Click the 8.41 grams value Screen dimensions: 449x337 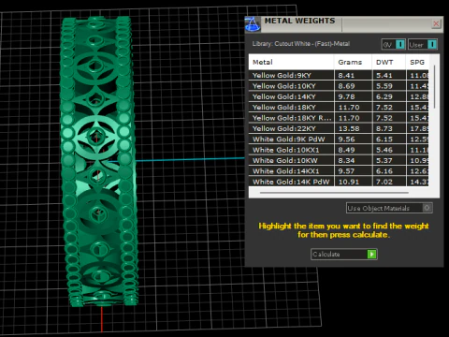click(x=346, y=75)
